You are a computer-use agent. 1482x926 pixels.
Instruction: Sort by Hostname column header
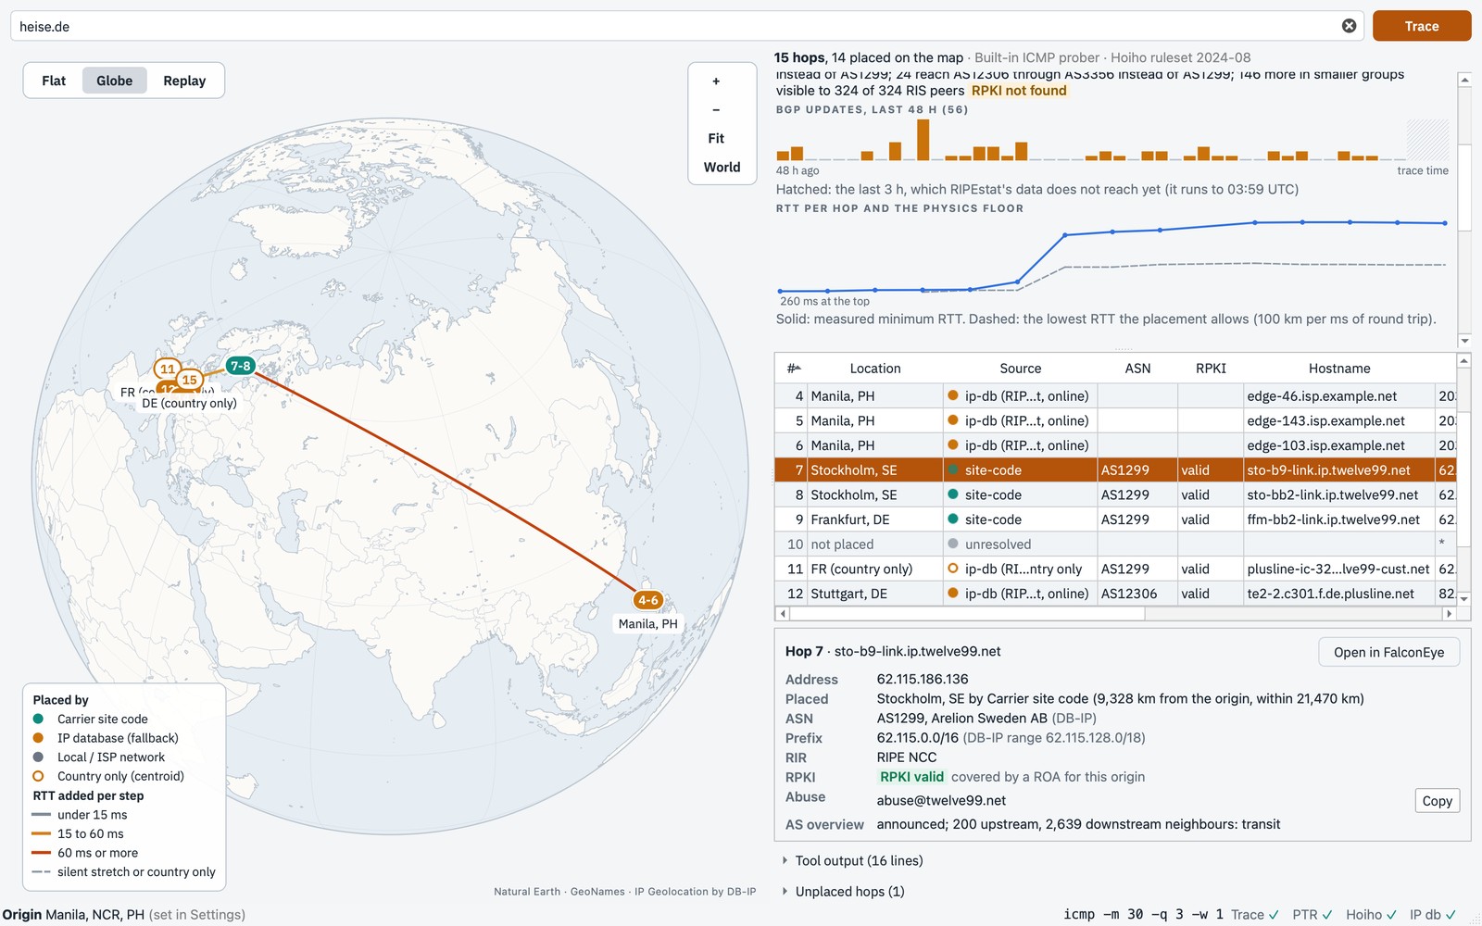pos(1338,368)
